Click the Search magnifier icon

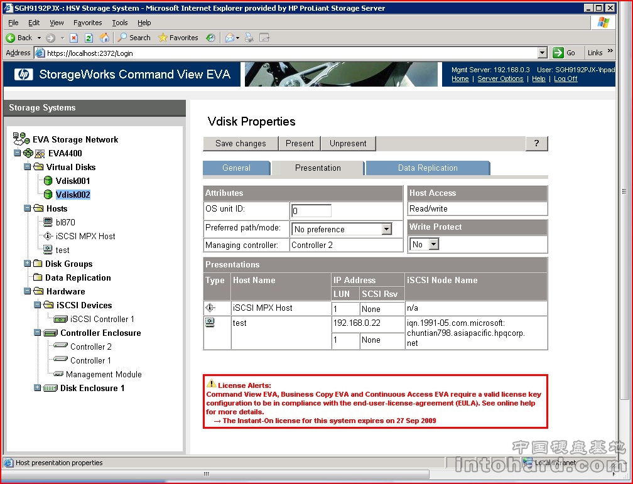click(x=122, y=38)
